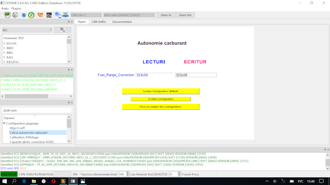Viewport: 330px width, 185px height.
Task: Open the Calibration Affichage screen
Action: pyautogui.click(x=24, y=137)
